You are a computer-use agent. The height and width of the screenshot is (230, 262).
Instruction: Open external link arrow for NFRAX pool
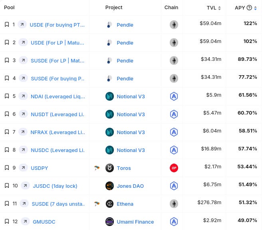pyautogui.click(x=23, y=132)
